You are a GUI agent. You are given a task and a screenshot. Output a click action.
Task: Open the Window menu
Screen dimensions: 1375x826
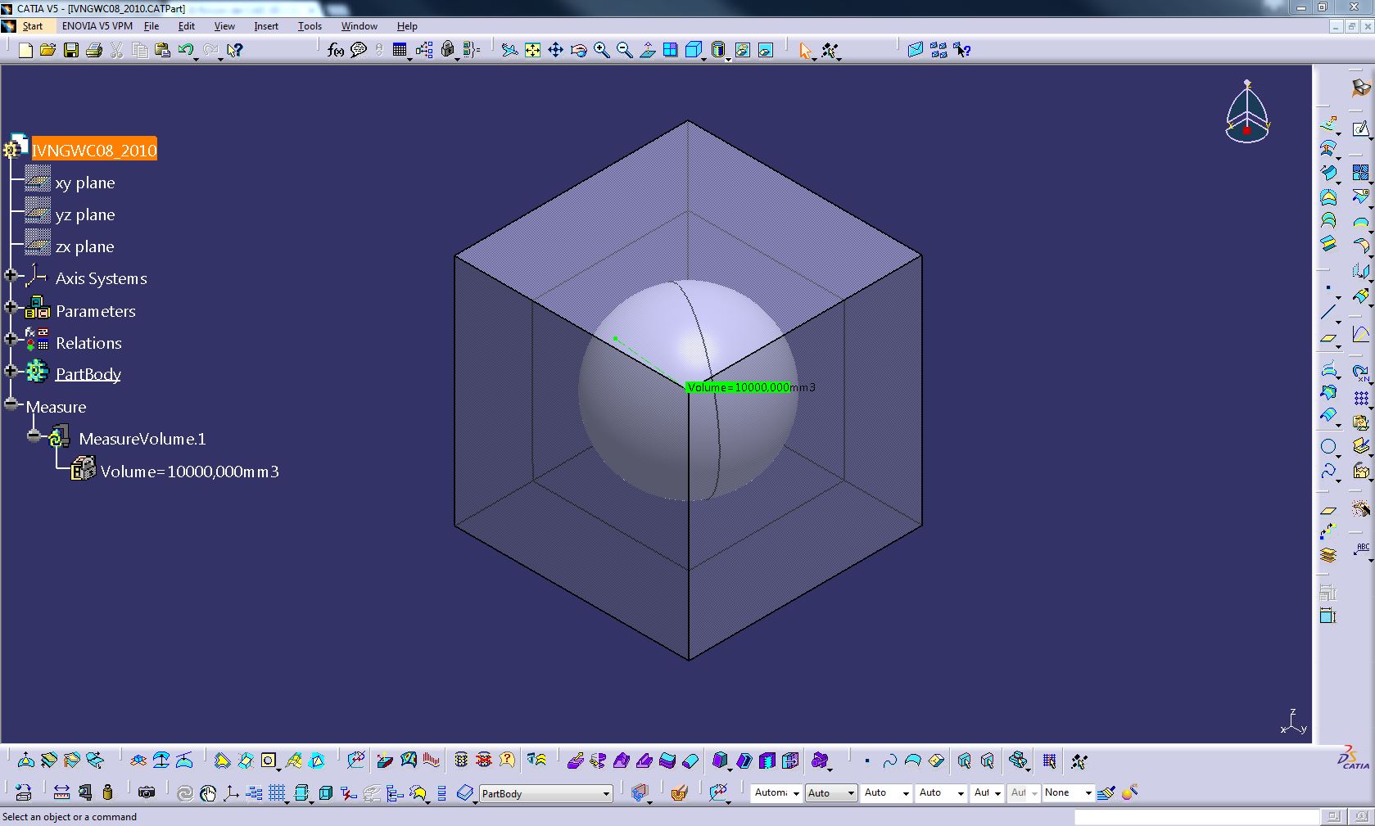pyautogui.click(x=360, y=26)
